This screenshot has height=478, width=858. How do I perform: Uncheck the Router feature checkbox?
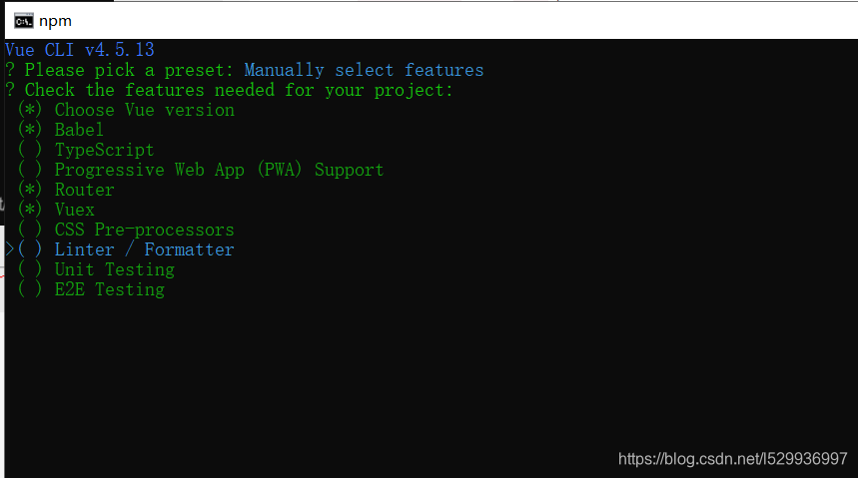click(x=30, y=190)
